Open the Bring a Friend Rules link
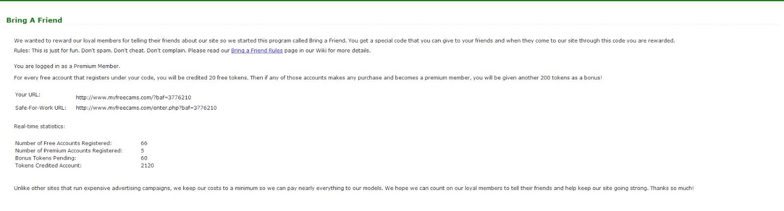The image size is (784, 211). (257, 50)
